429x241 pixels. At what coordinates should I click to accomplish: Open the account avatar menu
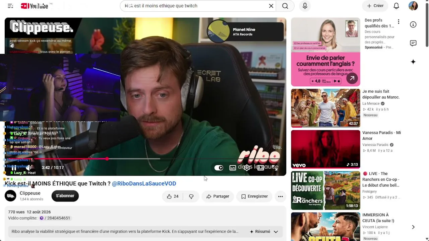coord(413,6)
